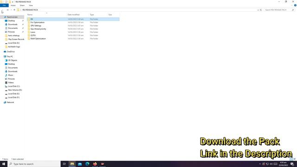Select the Gpu thread priority folder

73,29
